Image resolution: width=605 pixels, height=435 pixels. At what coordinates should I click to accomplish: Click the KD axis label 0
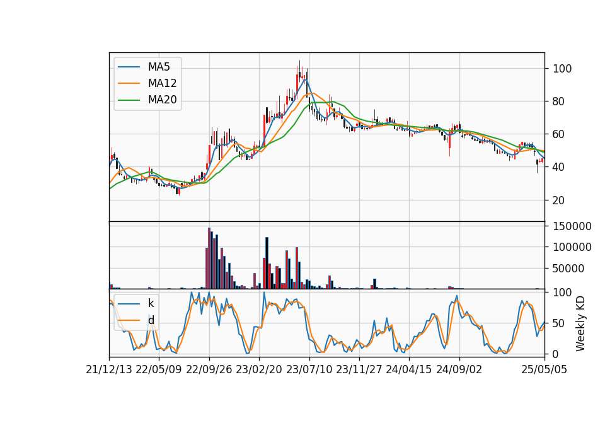pyautogui.click(x=556, y=354)
